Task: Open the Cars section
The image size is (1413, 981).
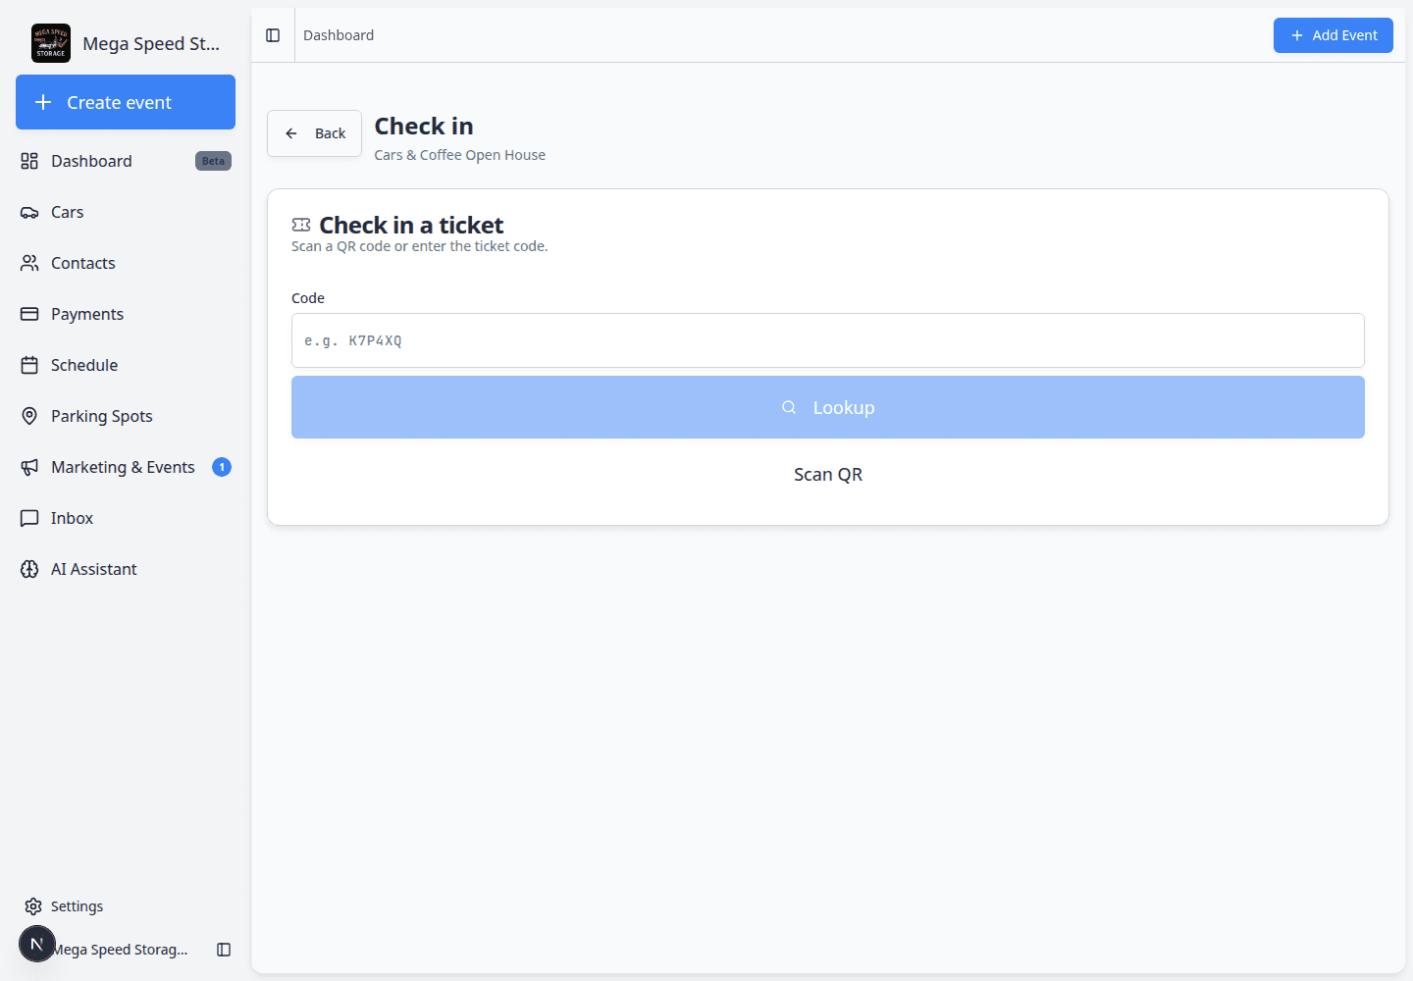Action: pos(126,212)
